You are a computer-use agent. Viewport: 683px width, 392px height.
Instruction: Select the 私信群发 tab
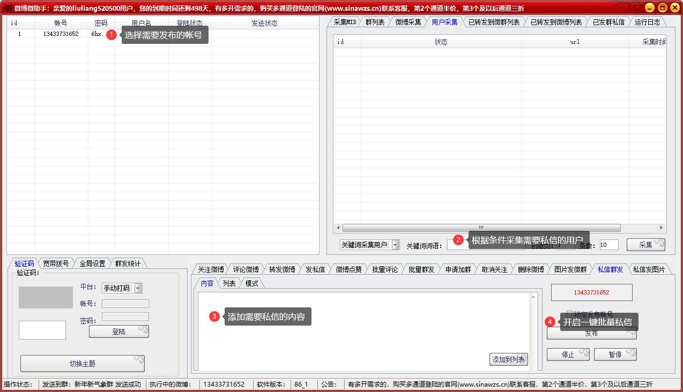pos(610,269)
